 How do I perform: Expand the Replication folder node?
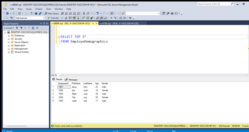tap(9, 46)
